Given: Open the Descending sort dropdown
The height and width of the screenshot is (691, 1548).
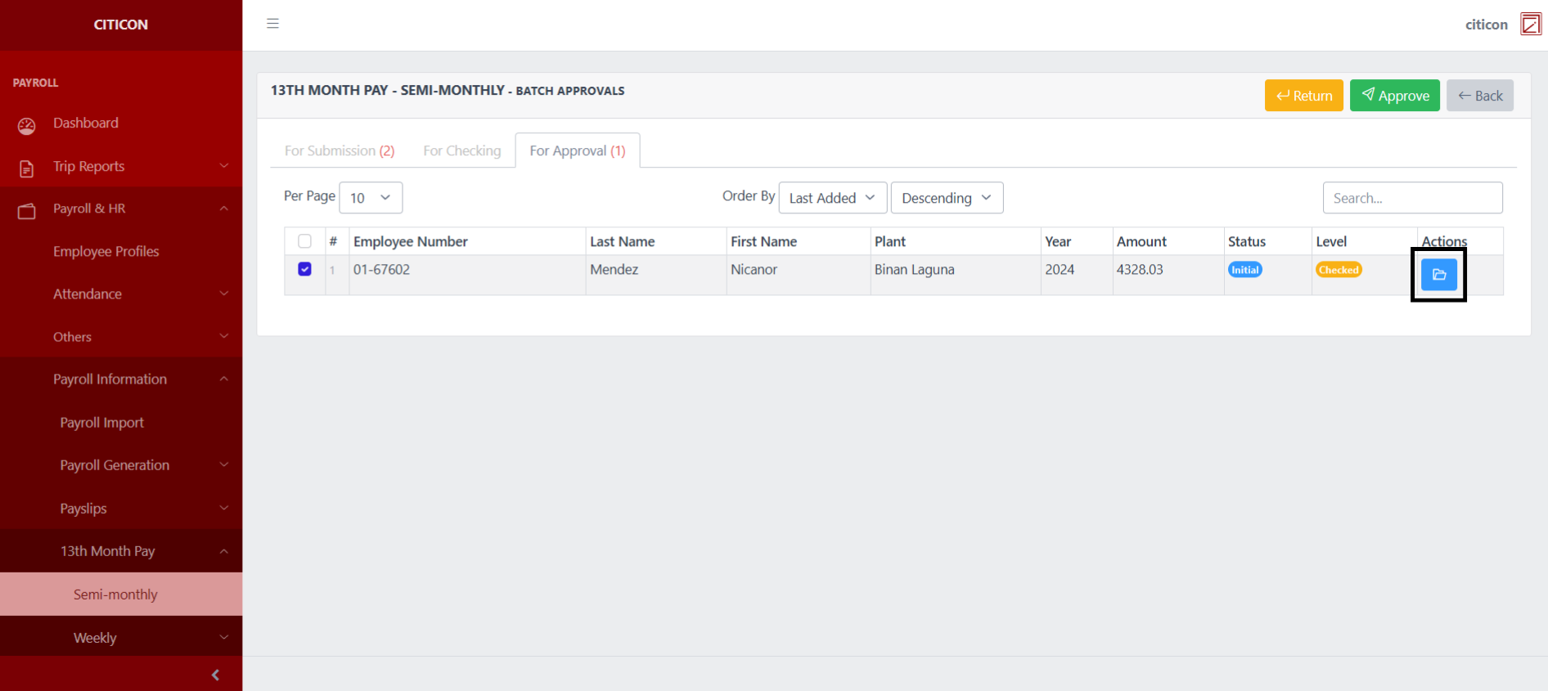Looking at the screenshot, I should [946, 198].
